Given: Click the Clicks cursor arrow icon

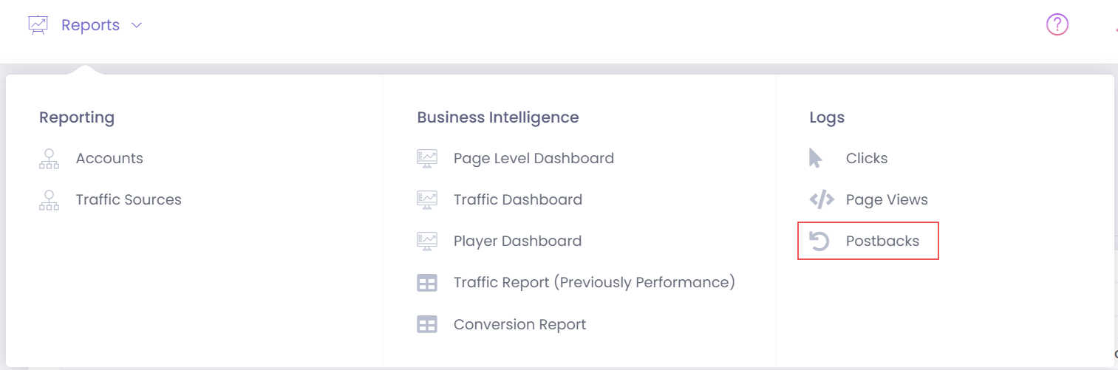Looking at the screenshot, I should pyautogui.click(x=816, y=158).
